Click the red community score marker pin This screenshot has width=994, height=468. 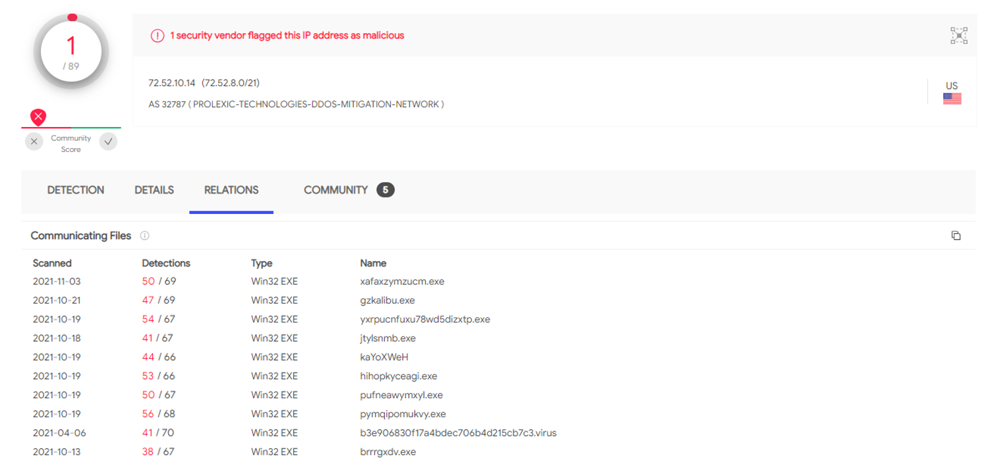(39, 118)
